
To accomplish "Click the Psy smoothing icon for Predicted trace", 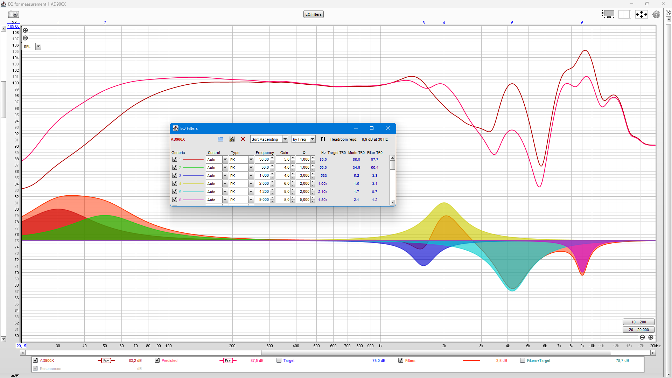I will pyautogui.click(x=228, y=360).
